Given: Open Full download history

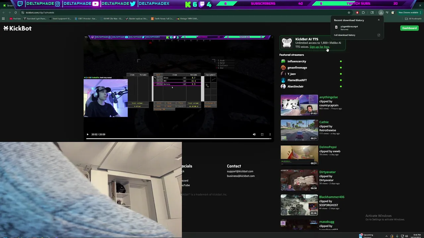Looking at the screenshot, I should coord(344,35).
